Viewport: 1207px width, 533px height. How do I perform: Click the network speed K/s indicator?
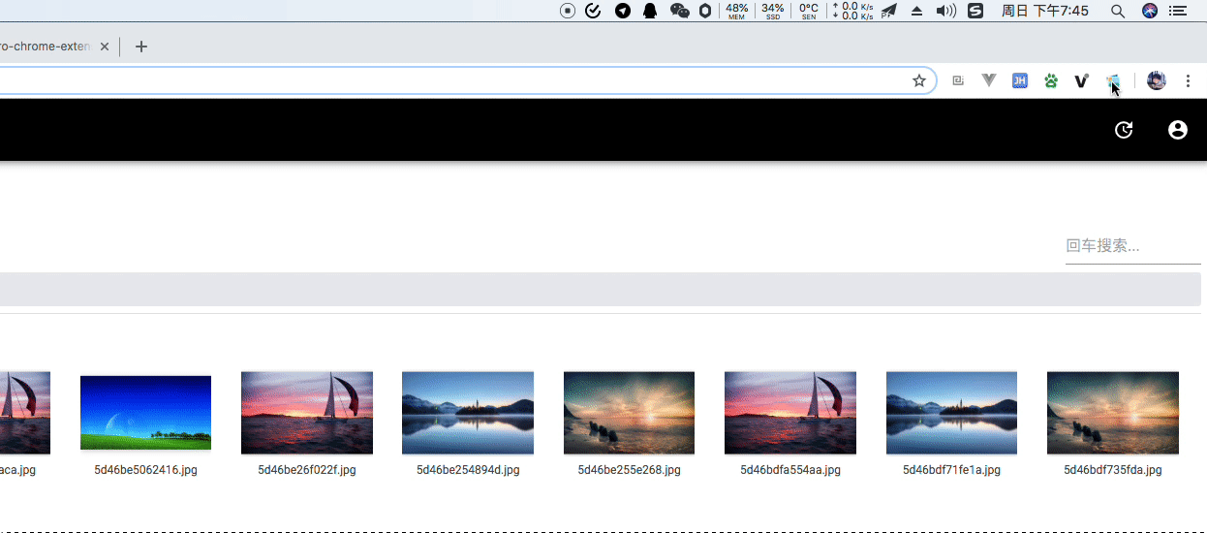coord(852,11)
